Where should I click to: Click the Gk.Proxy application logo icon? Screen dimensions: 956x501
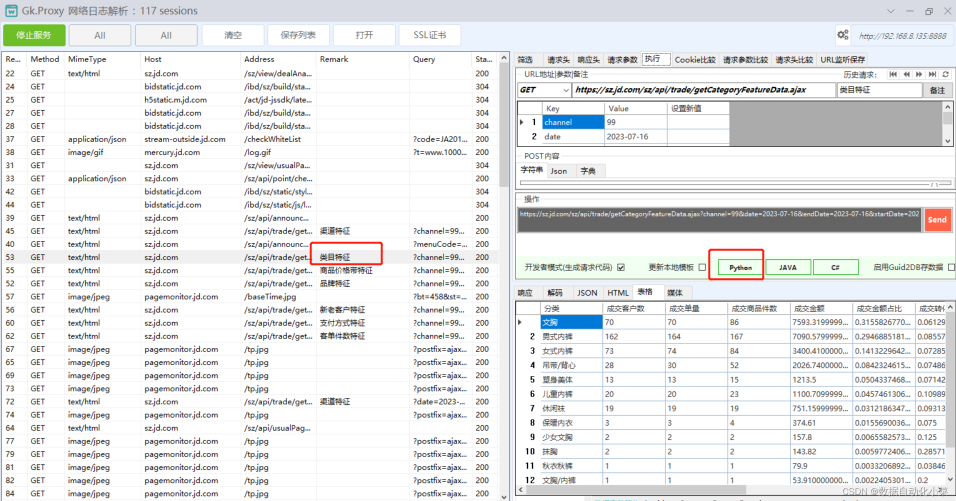pos(11,10)
